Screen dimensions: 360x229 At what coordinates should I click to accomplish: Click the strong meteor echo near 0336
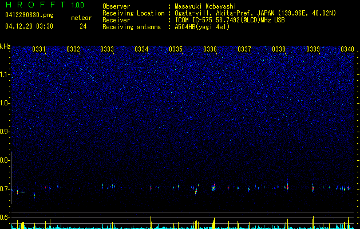[x=213, y=187]
